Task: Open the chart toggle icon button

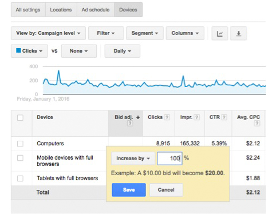Action: click(x=220, y=33)
